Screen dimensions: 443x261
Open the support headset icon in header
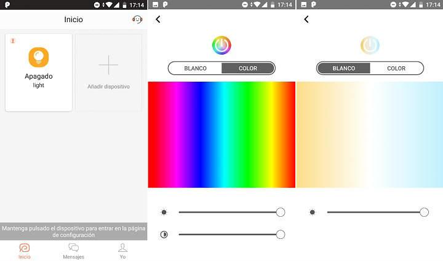pos(137,20)
